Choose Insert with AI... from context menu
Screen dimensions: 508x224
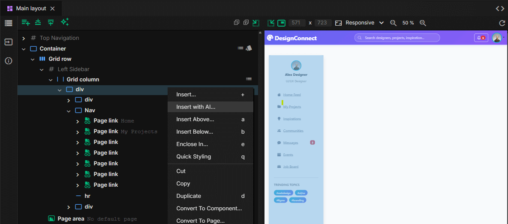[x=196, y=107]
